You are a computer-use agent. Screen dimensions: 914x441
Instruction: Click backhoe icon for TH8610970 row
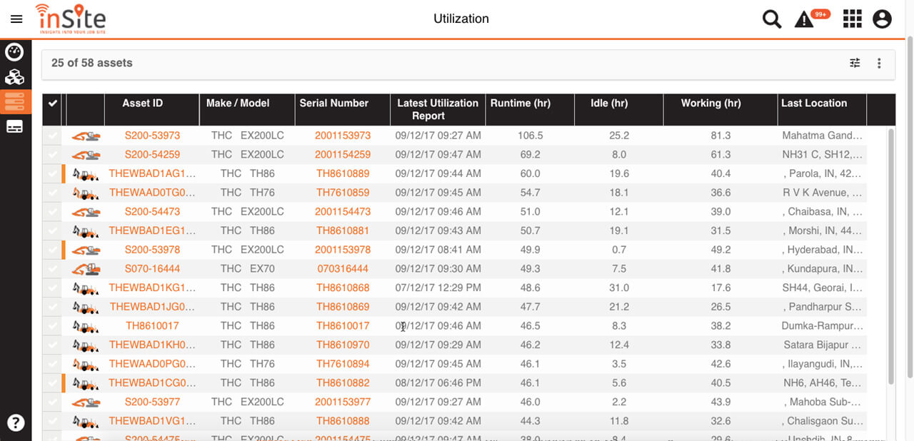[x=86, y=345]
